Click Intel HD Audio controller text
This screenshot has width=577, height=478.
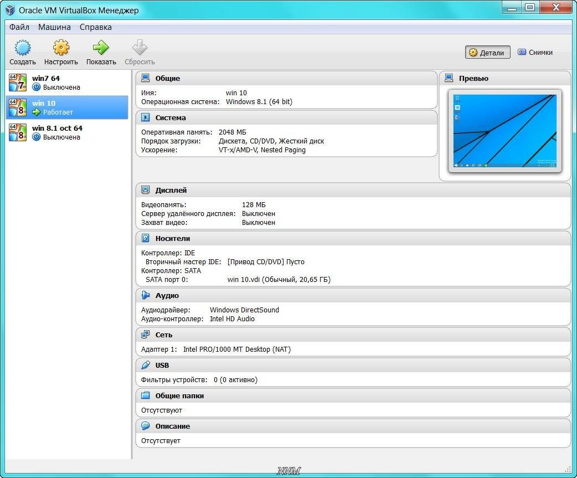point(232,318)
